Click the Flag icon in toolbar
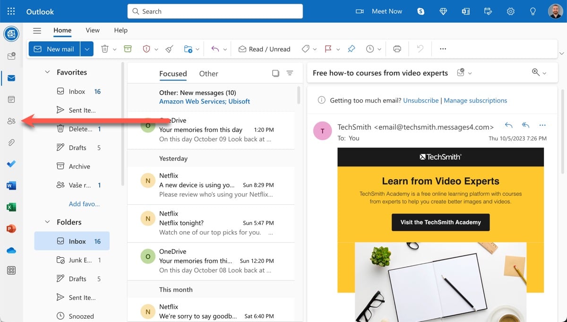The width and height of the screenshot is (567, 322). (328, 49)
